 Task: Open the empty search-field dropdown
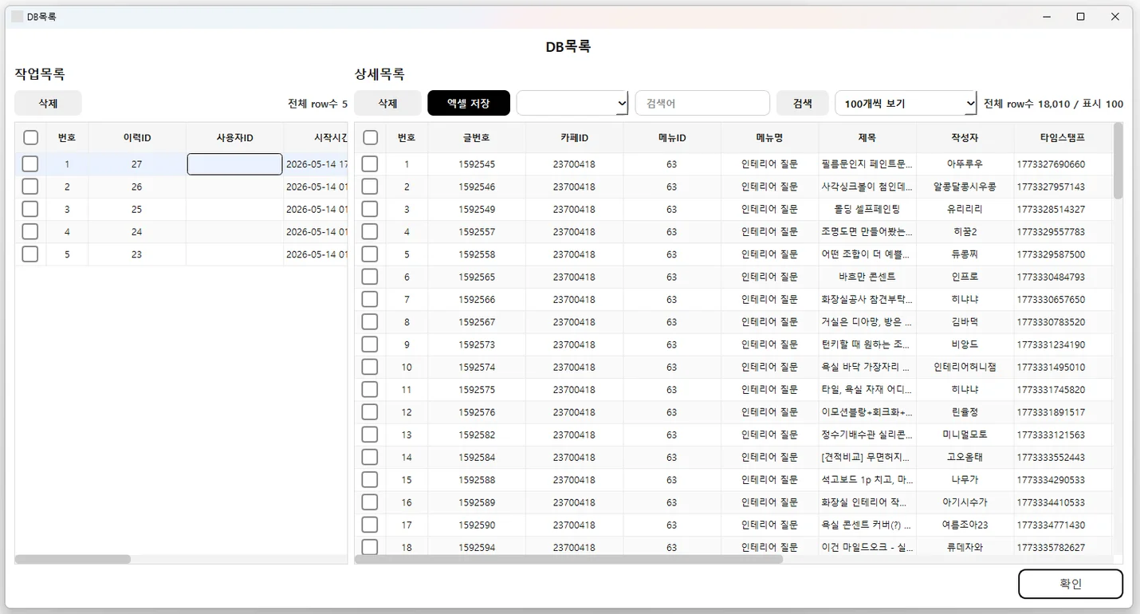[572, 103]
